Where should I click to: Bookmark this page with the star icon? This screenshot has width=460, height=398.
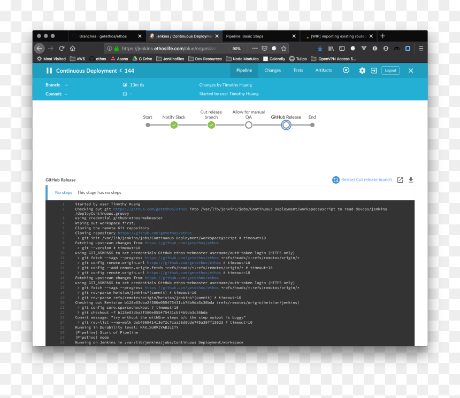pos(283,49)
